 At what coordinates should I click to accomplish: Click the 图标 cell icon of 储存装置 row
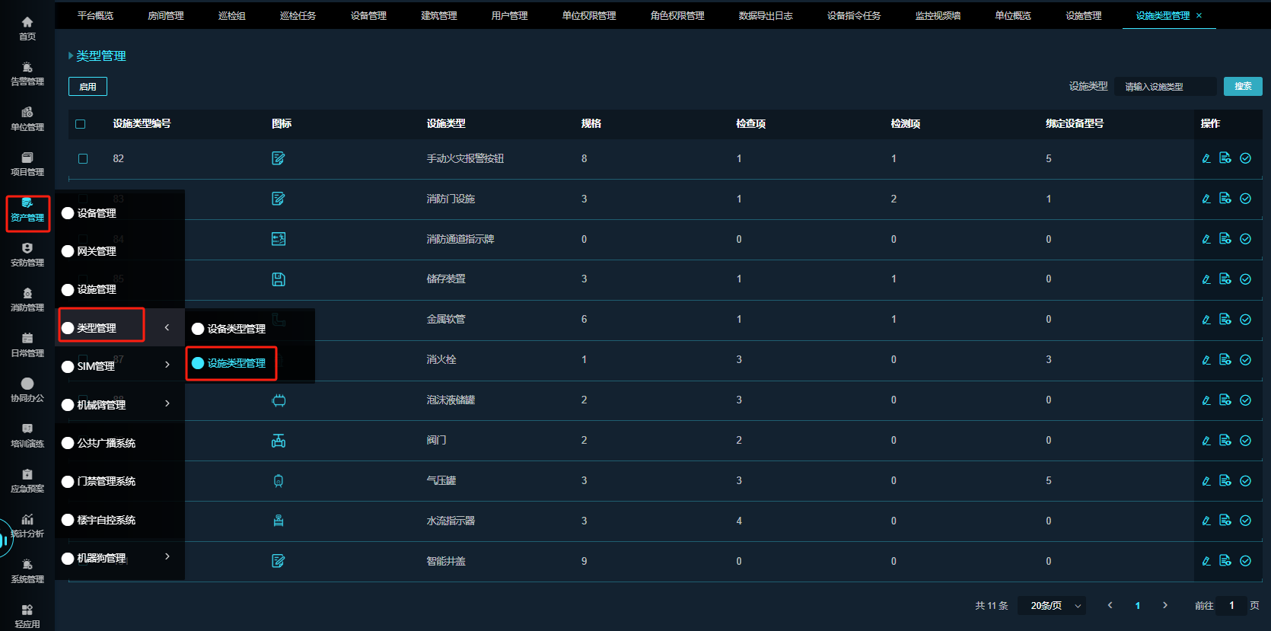pyautogui.click(x=279, y=279)
